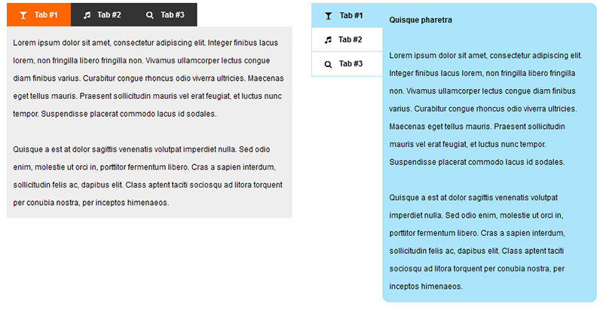This screenshot has width=603, height=309.
Task: Click the cocktail glass icon on orange tab
Action: (x=23, y=15)
